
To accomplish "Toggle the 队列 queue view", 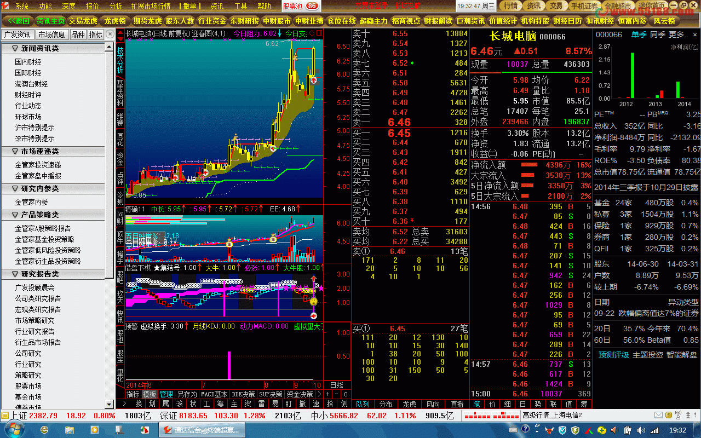I will click(x=363, y=404).
